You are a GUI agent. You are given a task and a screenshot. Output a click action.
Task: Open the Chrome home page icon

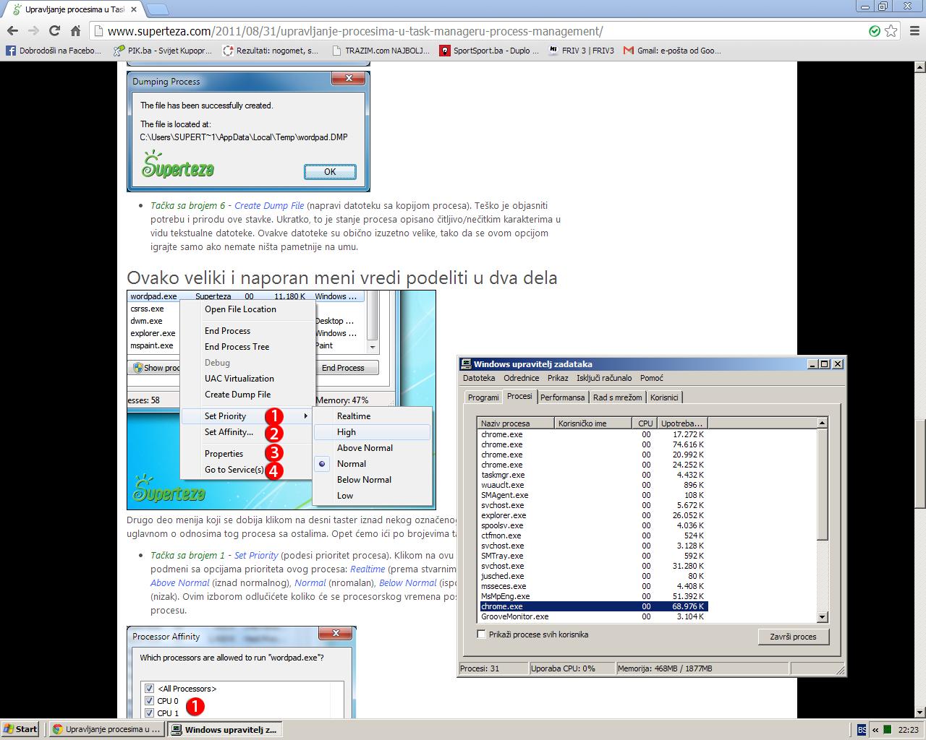(75, 31)
